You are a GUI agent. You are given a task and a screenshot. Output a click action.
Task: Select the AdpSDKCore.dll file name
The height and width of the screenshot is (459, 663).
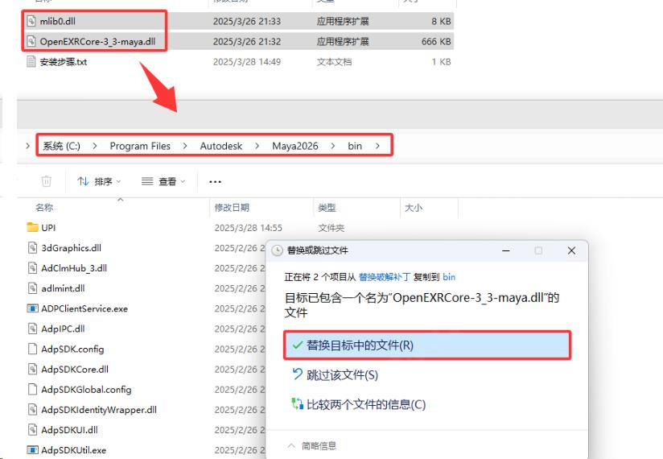75,370
